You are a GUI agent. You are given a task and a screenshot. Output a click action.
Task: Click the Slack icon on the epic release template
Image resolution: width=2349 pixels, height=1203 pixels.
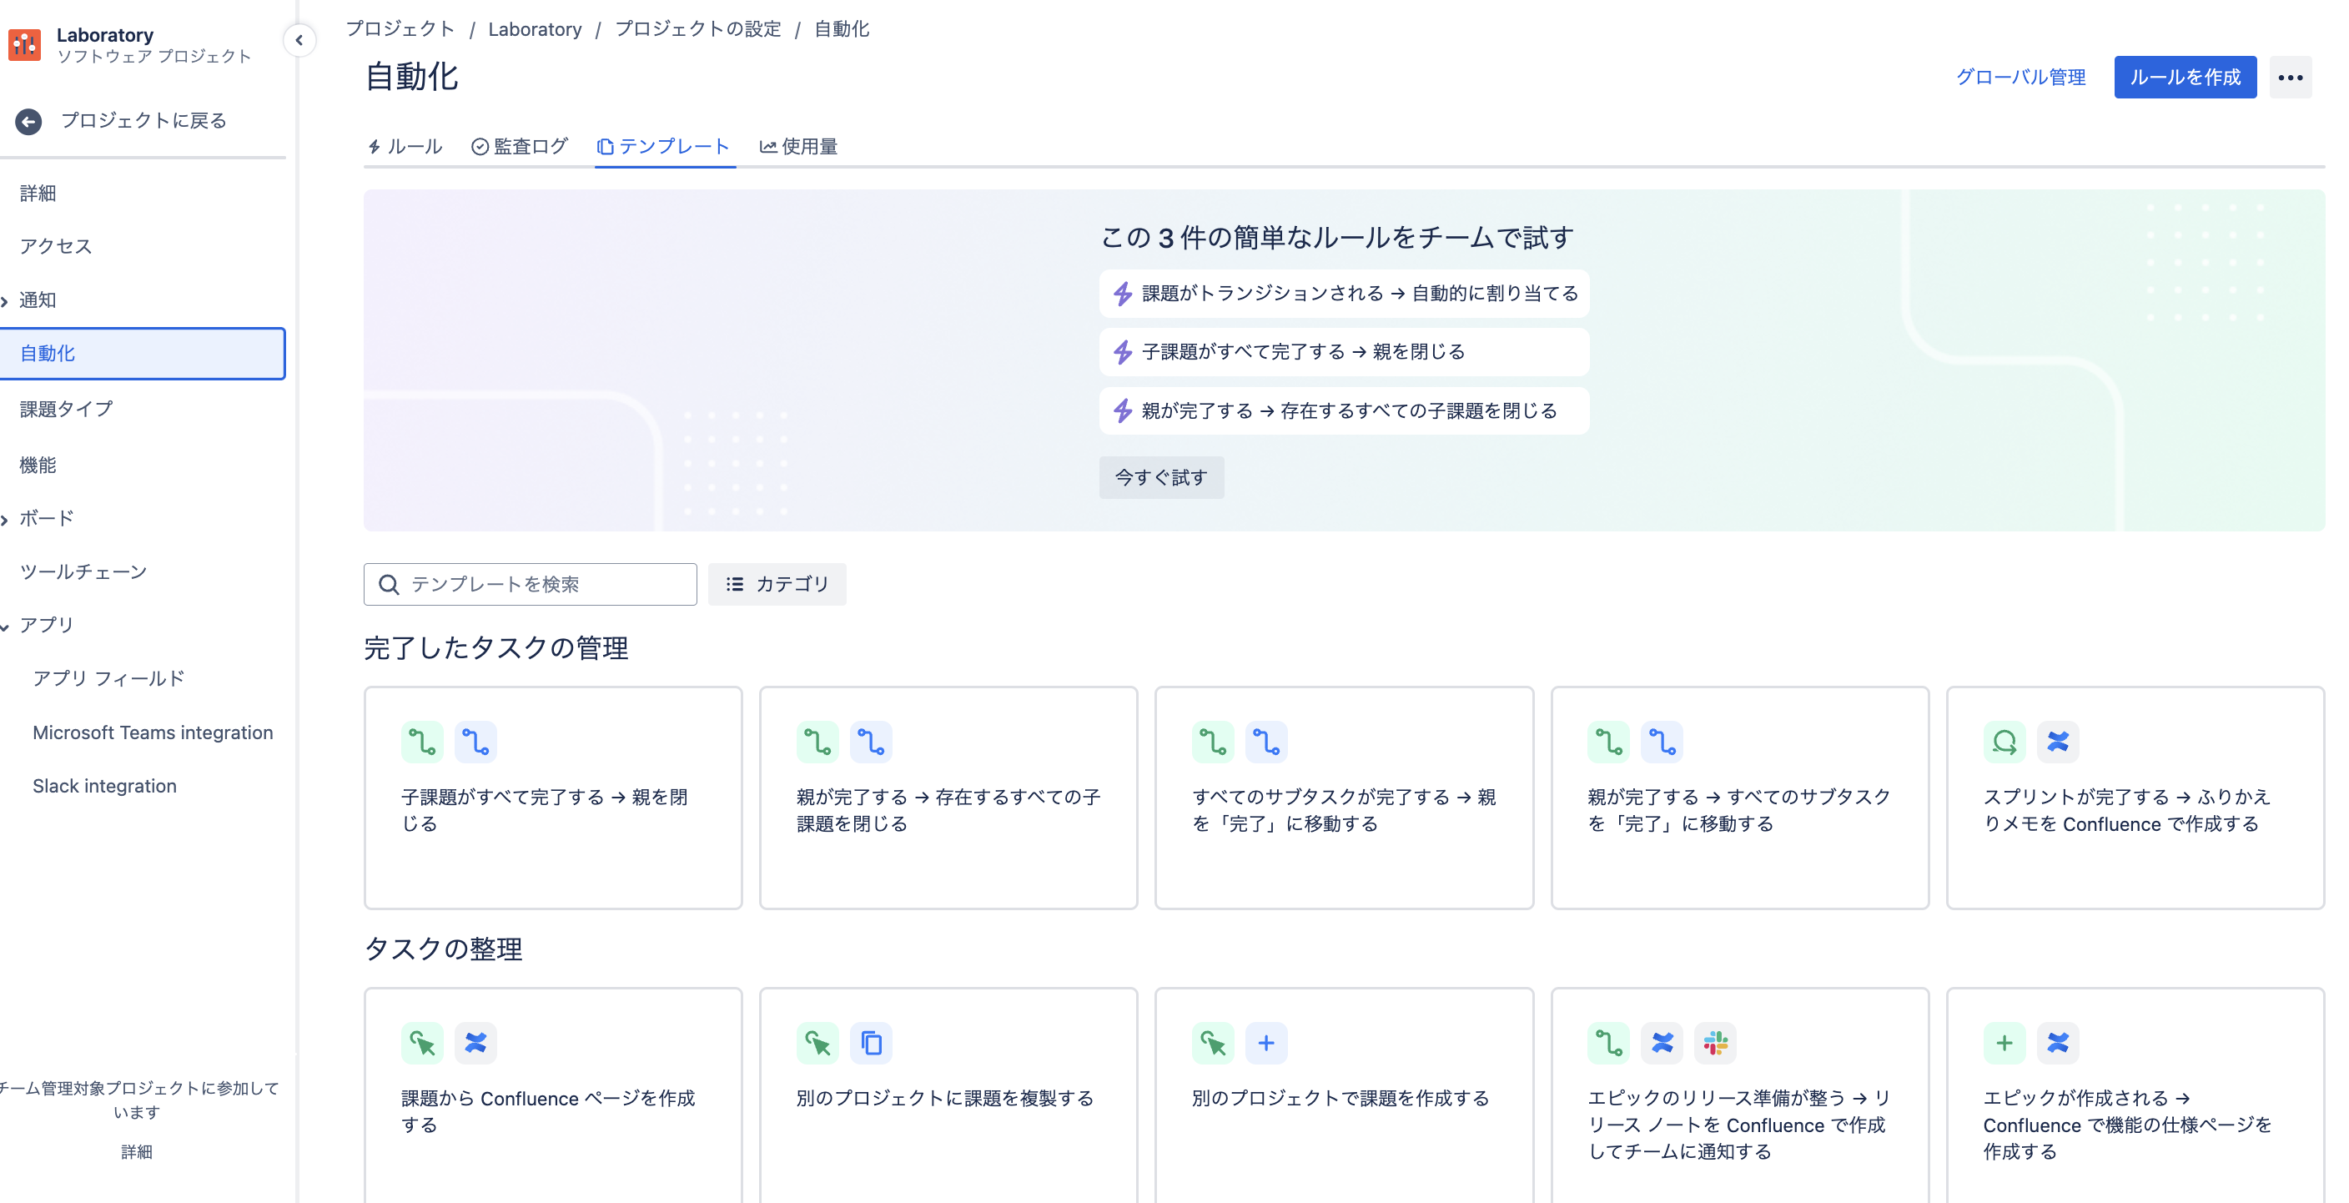coord(1714,1043)
